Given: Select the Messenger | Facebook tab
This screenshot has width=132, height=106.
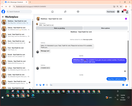Looking at the screenshot, I should (x=16, y=2).
